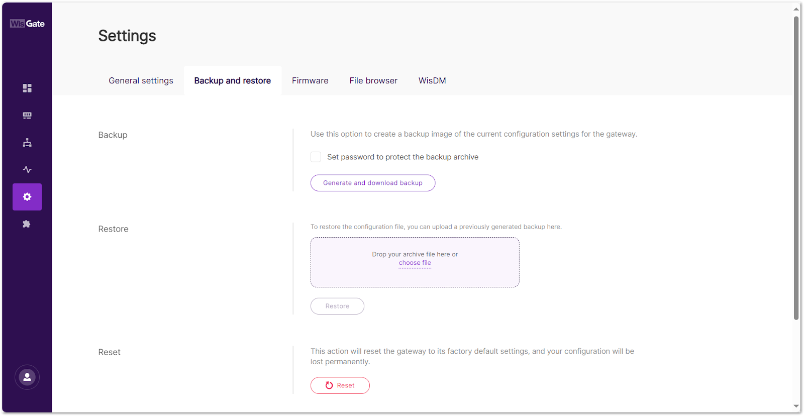Open the Backup and restore tab
The image size is (804, 416).
232,80
